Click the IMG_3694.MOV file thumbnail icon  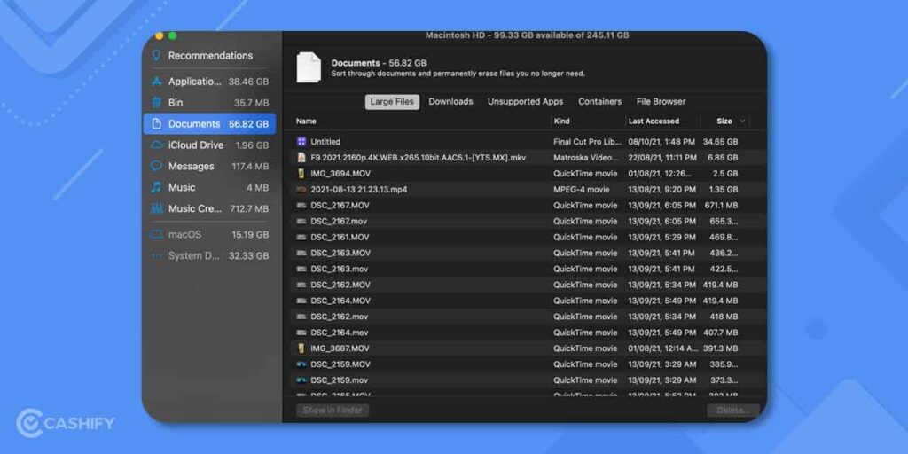pyautogui.click(x=301, y=174)
